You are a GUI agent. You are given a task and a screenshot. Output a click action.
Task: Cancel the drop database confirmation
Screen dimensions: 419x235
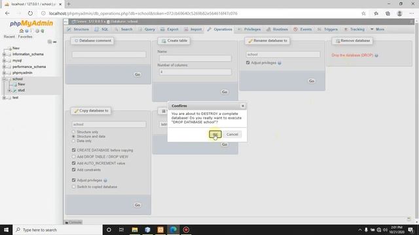232,134
